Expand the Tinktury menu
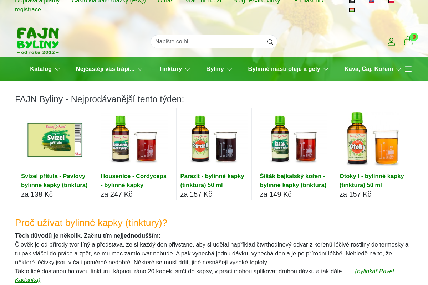Image resolution: width=428 pixels, height=285 pixels. (x=174, y=69)
